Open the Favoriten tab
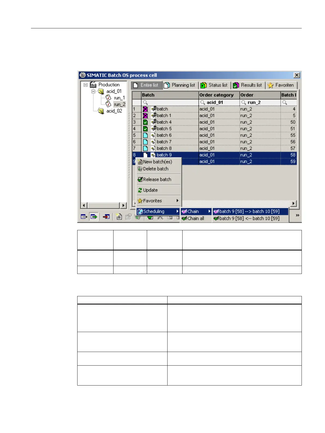The image size is (325, 433). click(281, 85)
